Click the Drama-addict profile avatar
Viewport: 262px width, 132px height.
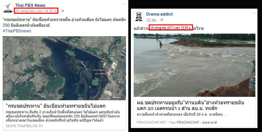pyautogui.click(x=139, y=16)
